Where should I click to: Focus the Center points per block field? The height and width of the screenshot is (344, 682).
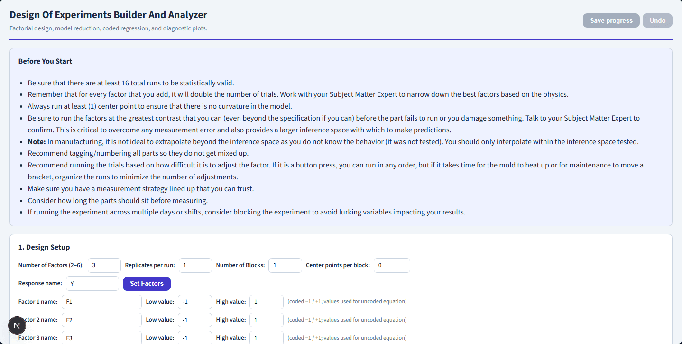392,265
